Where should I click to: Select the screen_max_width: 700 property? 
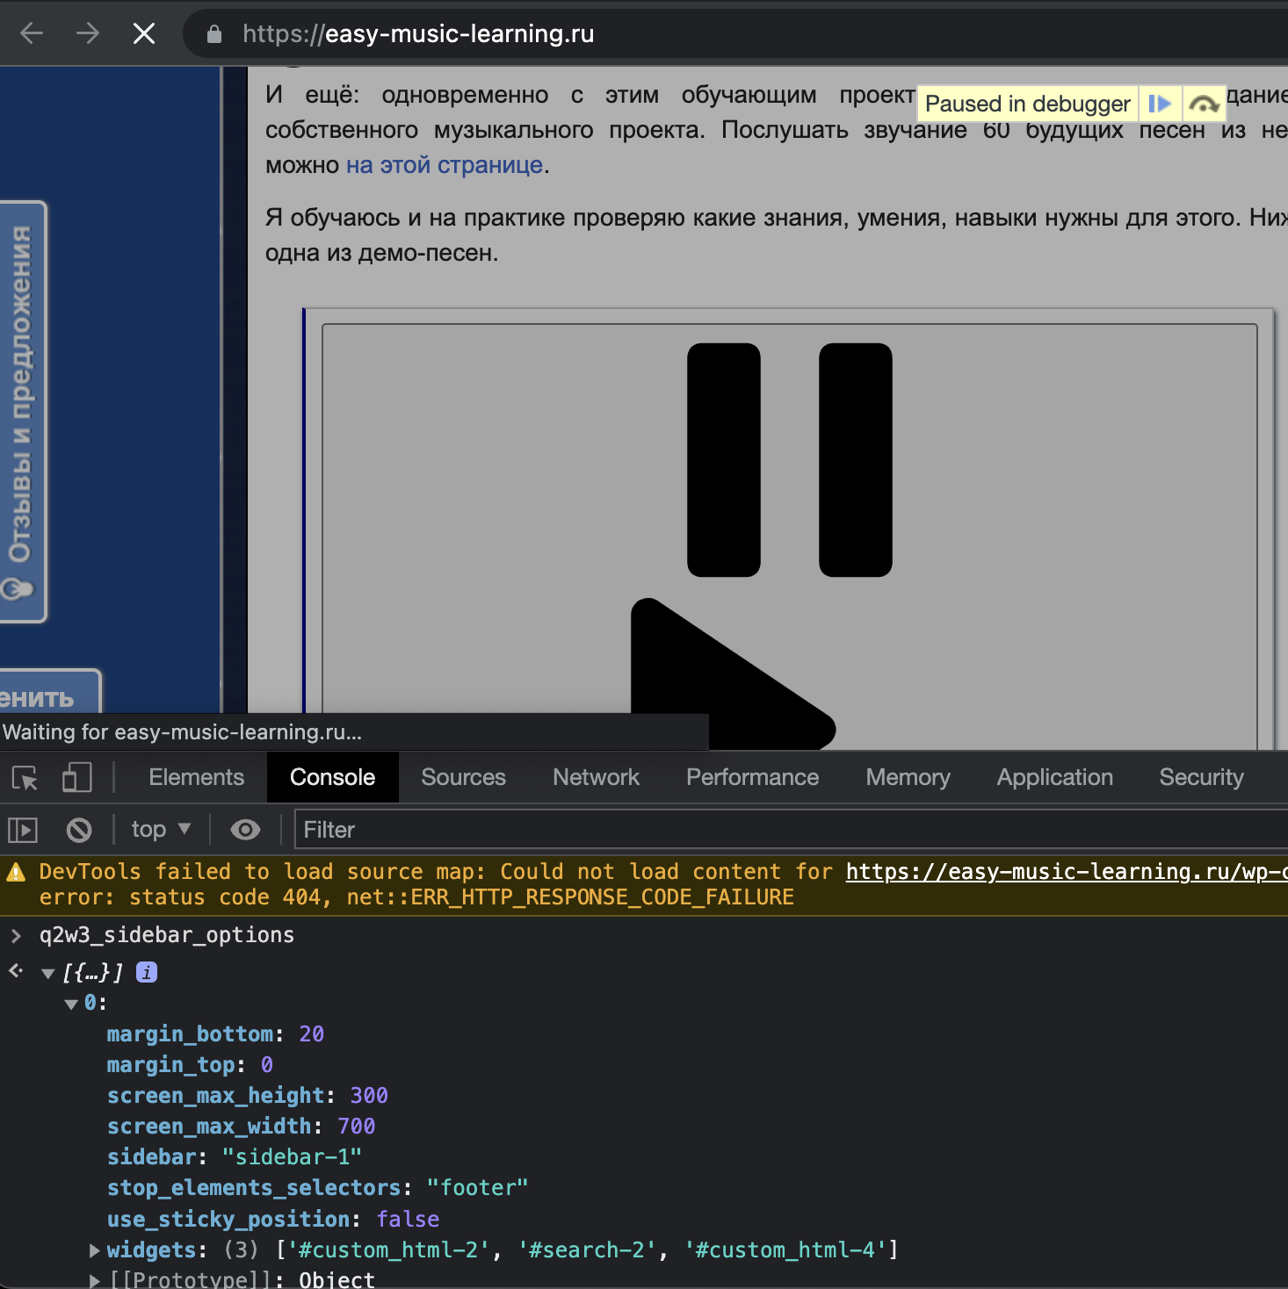[242, 1127]
